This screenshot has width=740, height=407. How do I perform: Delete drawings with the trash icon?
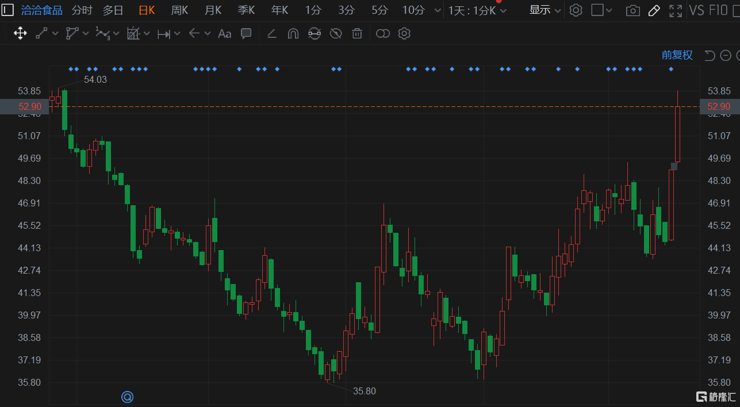(357, 34)
